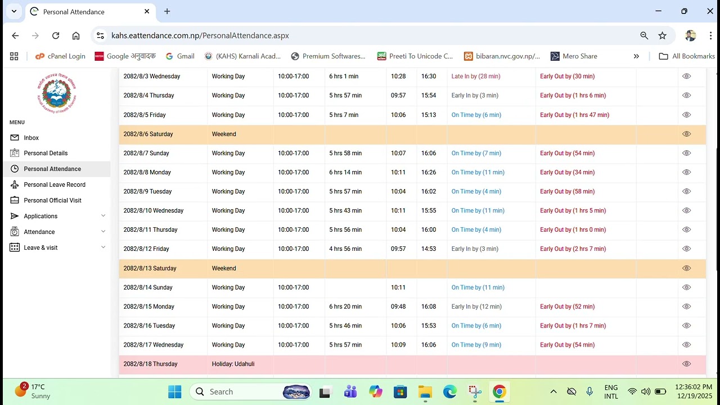Click the Leave & visit grid icon
Image resolution: width=720 pixels, height=405 pixels.
coord(15,247)
